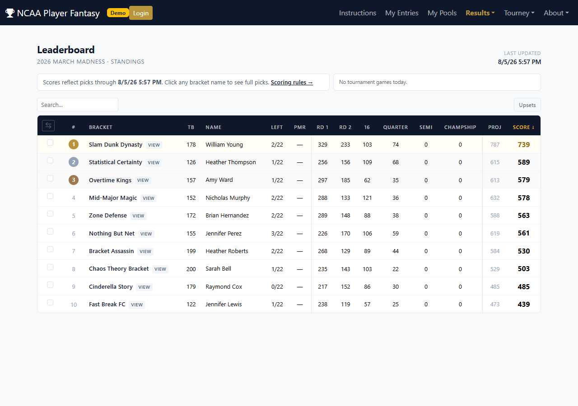Click the Mid-Major Magic View button
Image resolution: width=578 pixels, height=406 pixels.
tap(149, 198)
